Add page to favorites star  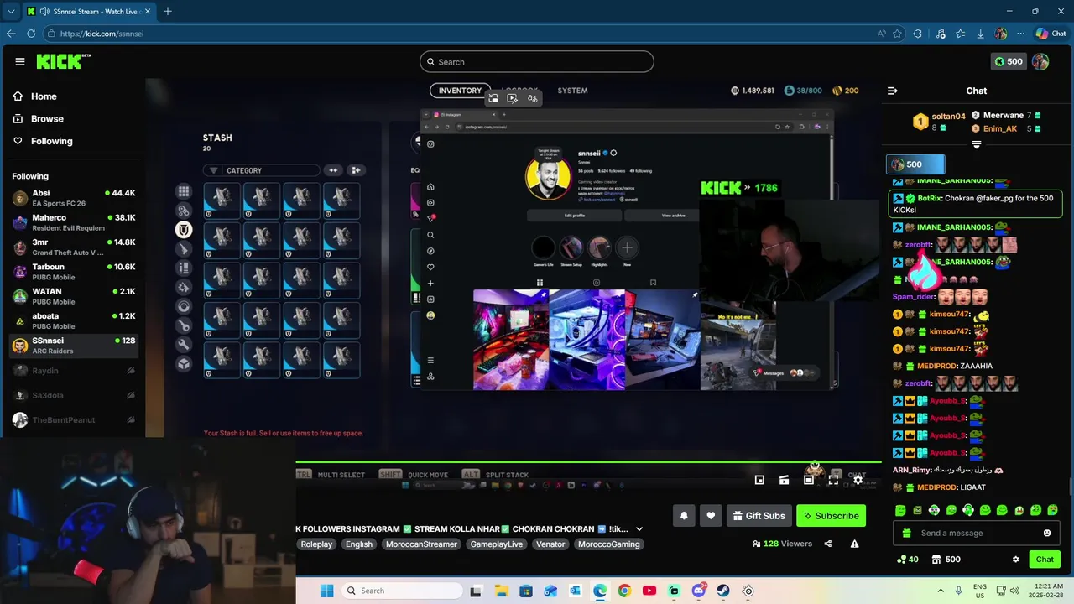pyautogui.click(x=898, y=34)
